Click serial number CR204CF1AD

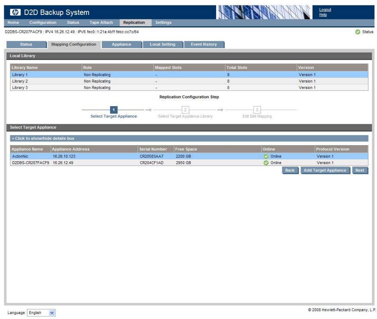[152, 163]
